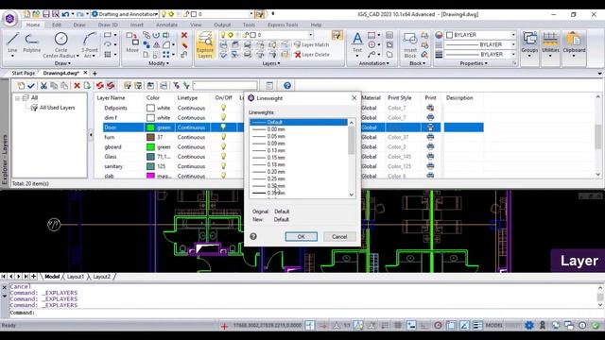Close the Lineweight dialog
The width and height of the screenshot is (605, 340).
(354, 98)
